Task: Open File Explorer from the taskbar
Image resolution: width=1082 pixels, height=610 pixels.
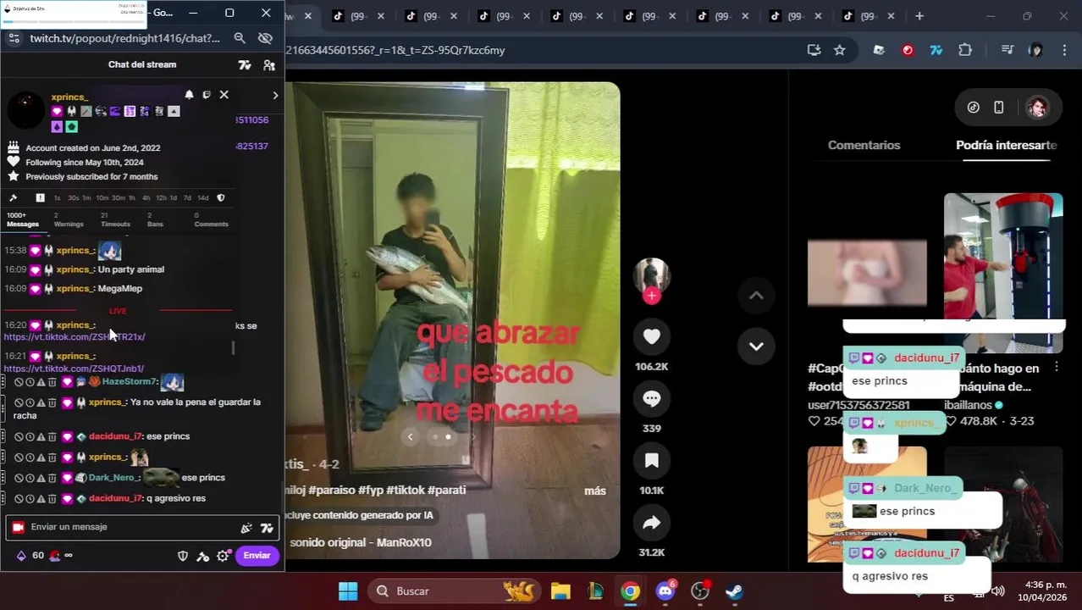Action: point(560,591)
